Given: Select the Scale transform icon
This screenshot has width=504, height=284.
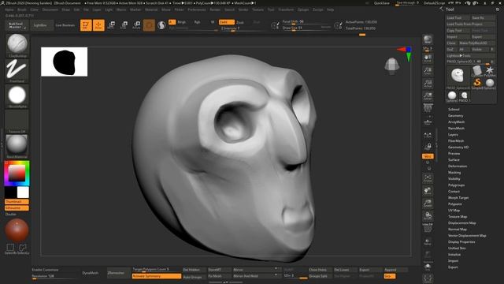Looking at the screenshot, I should tap(124, 25).
